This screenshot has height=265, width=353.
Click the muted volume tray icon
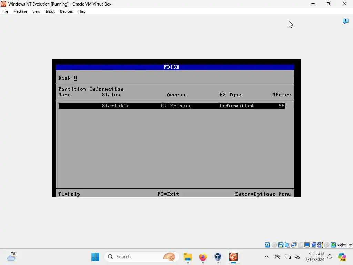pyautogui.click(x=297, y=257)
